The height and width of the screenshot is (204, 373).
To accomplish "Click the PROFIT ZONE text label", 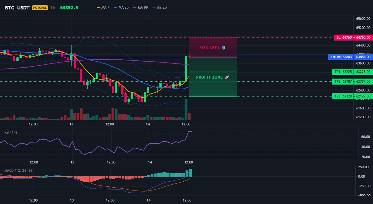I will (x=209, y=77).
